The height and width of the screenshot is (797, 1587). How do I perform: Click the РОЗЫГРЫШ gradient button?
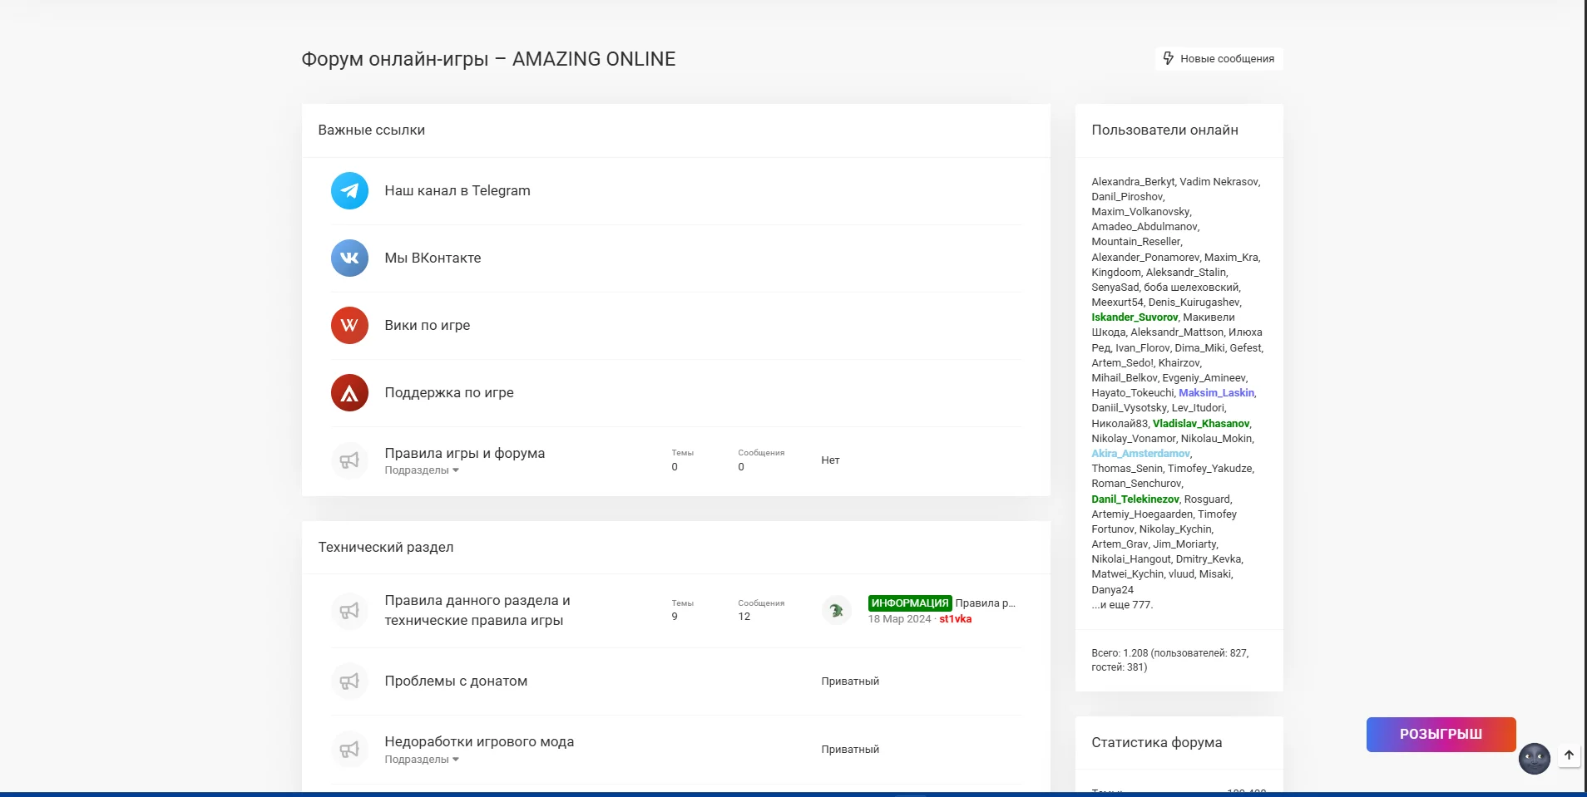pyautogui.click(x=1441, y=735)
